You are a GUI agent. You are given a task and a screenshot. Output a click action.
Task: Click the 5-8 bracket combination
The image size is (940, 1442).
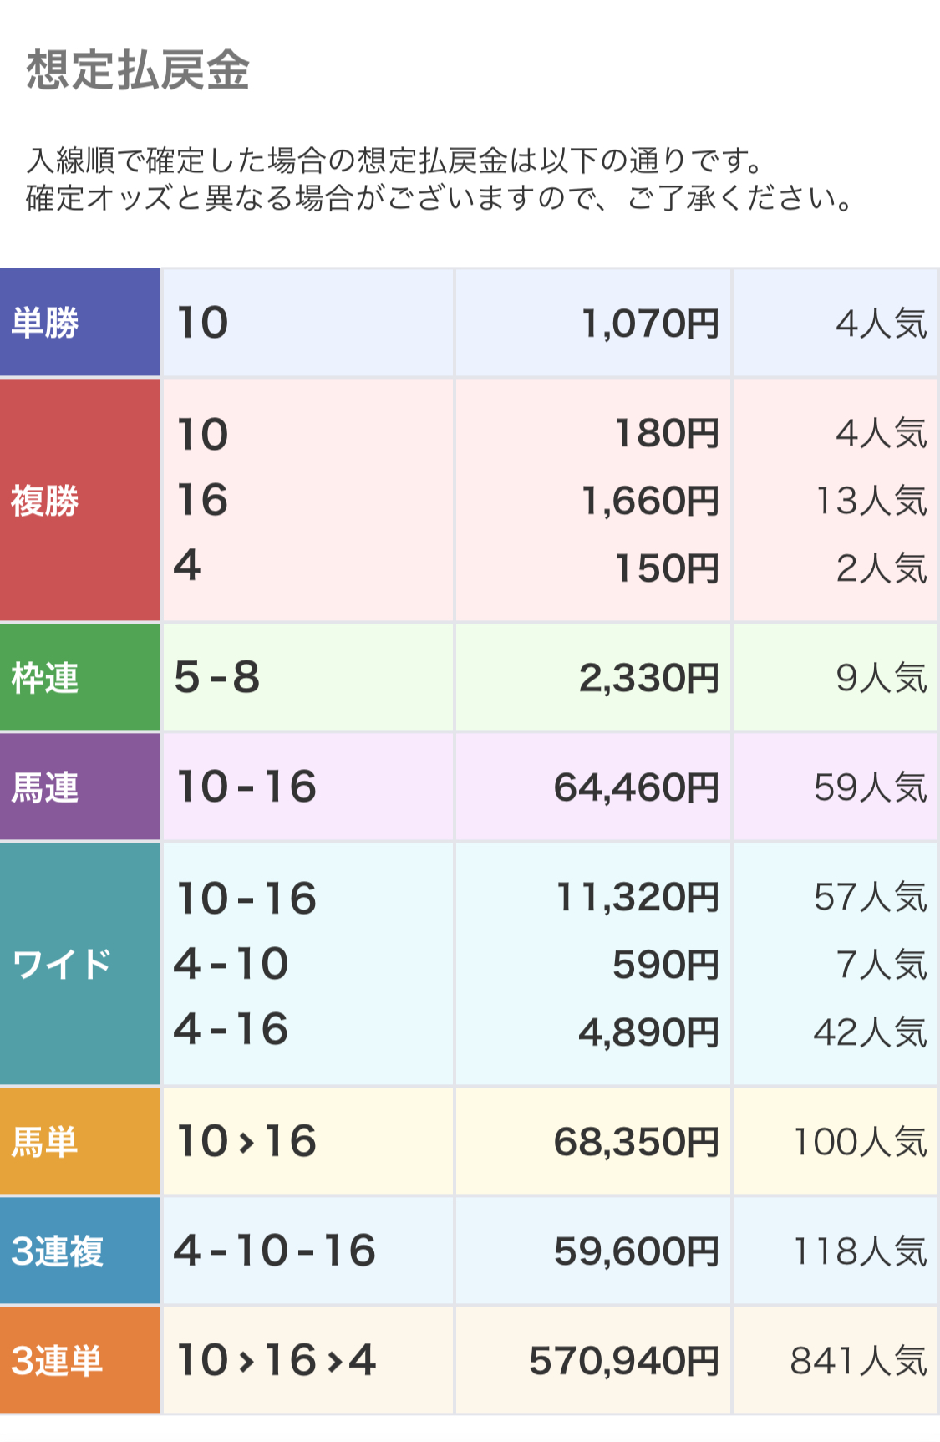click(217, 677)
